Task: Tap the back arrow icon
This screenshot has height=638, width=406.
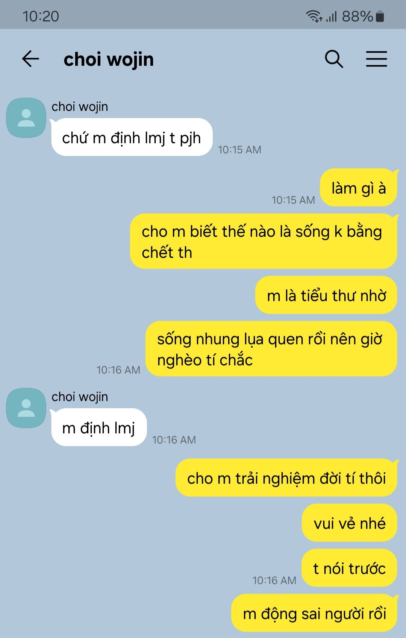Action: [x=30, y=59]
